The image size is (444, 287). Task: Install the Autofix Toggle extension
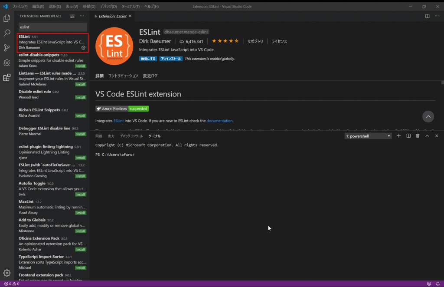click(x=80, y=195)
